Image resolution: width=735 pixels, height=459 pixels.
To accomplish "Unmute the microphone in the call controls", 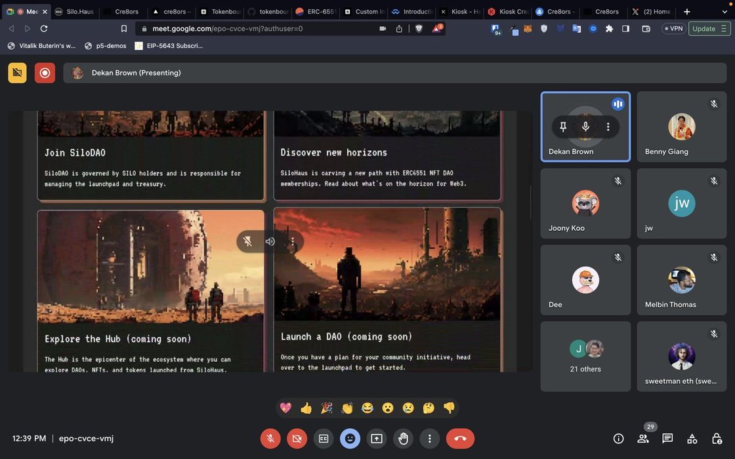I will tap(270, 439).
